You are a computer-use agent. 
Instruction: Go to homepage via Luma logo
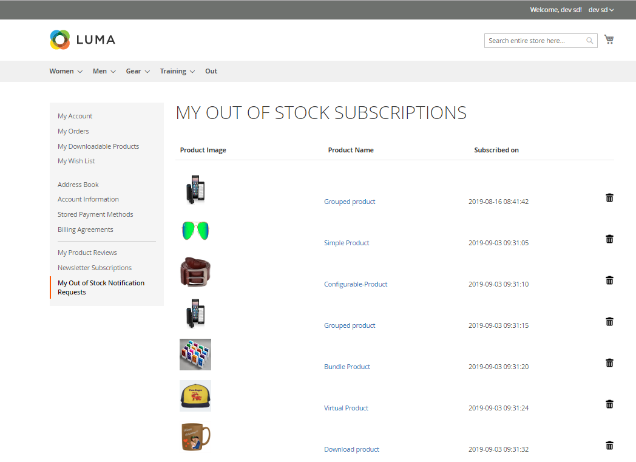coord(83,40)
